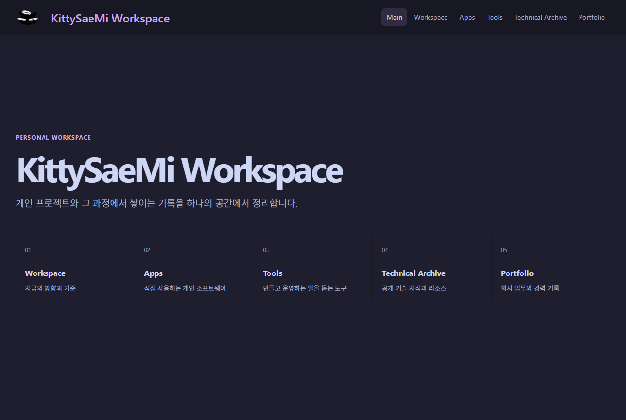Click the description 지금의 방향과 기준

(x=50, y=288)
